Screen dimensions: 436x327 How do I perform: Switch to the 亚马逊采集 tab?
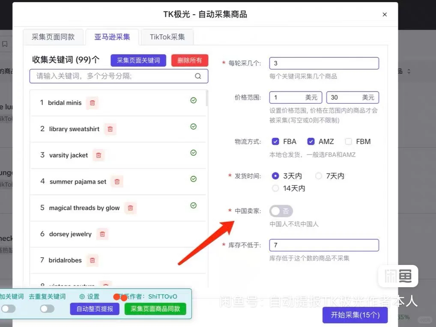[112, 37]
